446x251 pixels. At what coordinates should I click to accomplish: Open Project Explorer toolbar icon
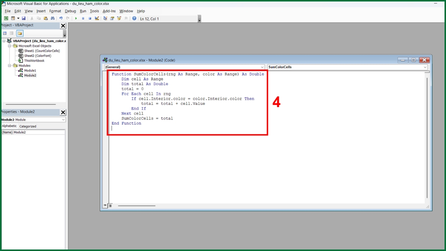[105, 18]
